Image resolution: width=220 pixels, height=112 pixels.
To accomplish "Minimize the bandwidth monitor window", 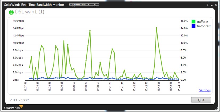I will tap(212, 5).
